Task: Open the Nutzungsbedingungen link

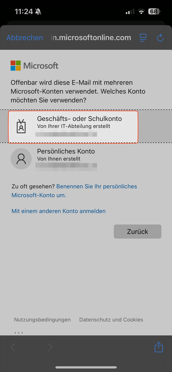Action: (x=42, y=320)
